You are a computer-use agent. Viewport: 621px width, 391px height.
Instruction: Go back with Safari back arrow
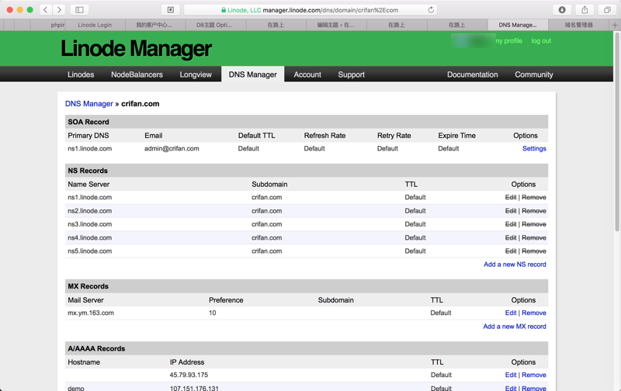(46, 10)
